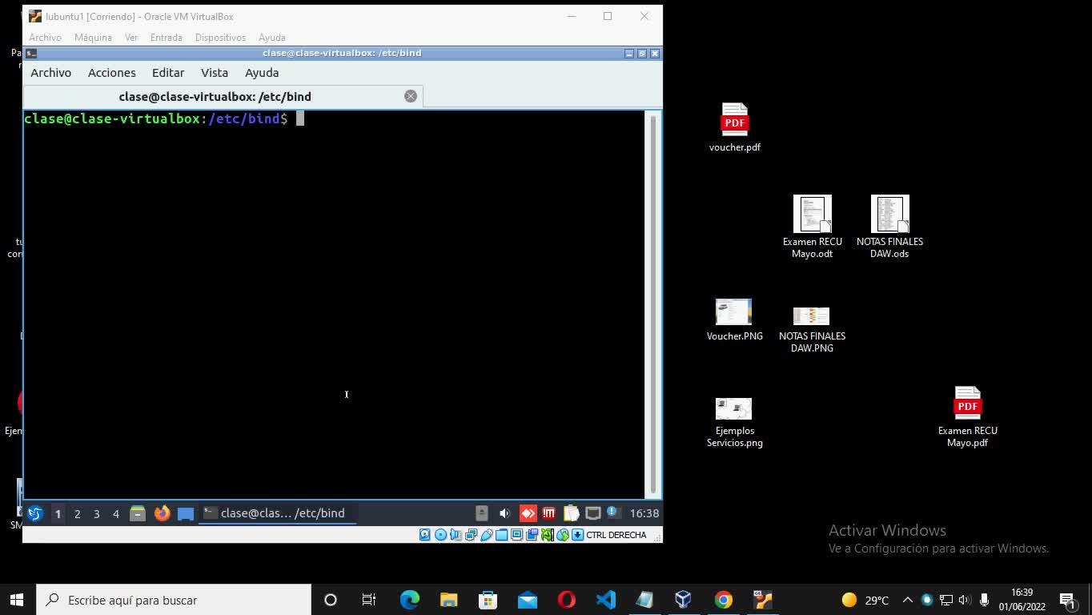This screenshot has width=1092, height=615.
Task: Click the network monitor tray icon
Action: pos(593,513)
